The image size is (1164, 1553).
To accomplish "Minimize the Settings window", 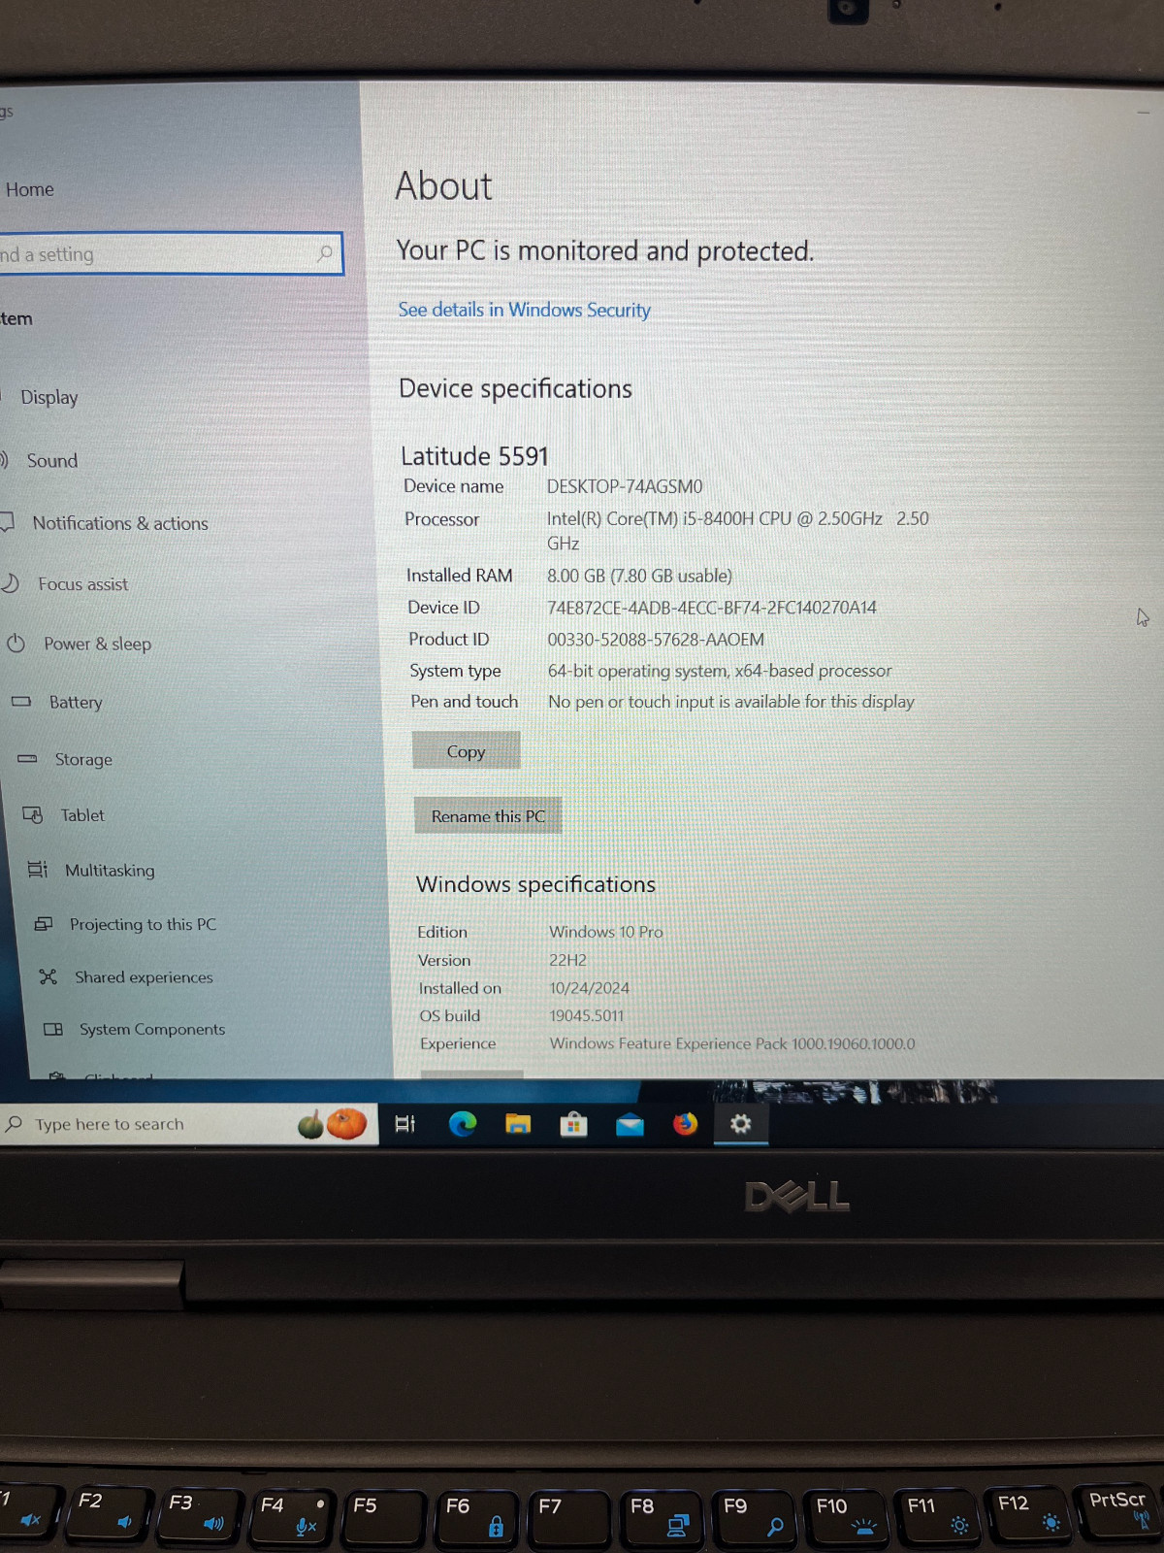I will [x=1144, y=113].
